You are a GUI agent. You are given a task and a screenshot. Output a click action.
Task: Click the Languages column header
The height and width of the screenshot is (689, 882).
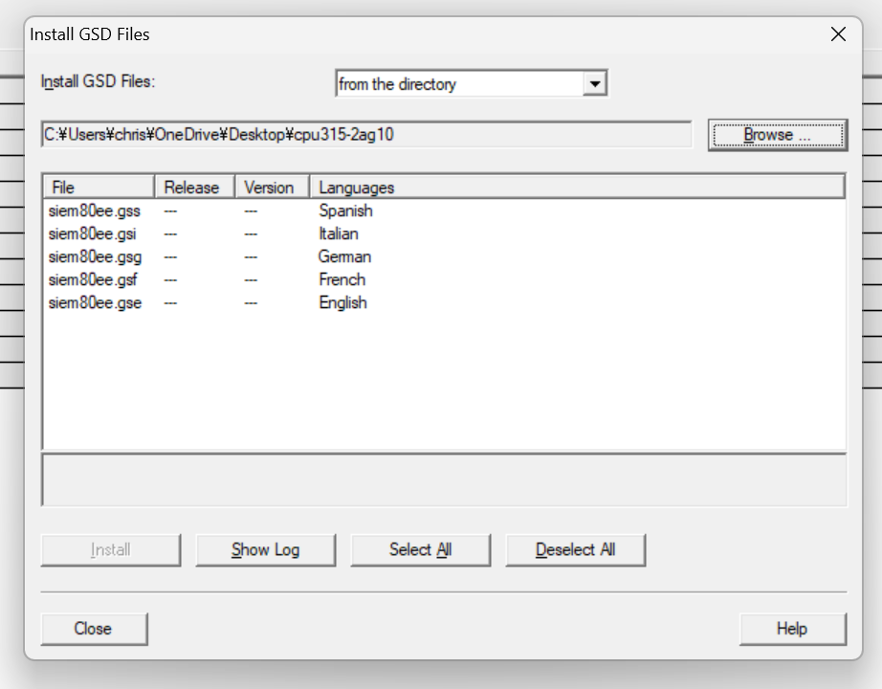coord(577,187)
